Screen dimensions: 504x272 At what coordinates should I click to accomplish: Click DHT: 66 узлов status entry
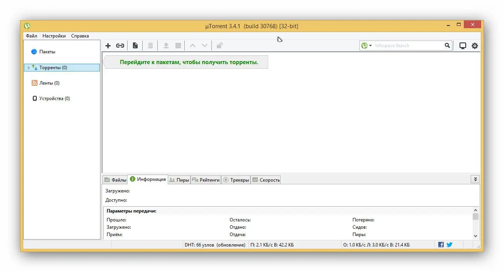pyautogui.click(x=215, y=245)
